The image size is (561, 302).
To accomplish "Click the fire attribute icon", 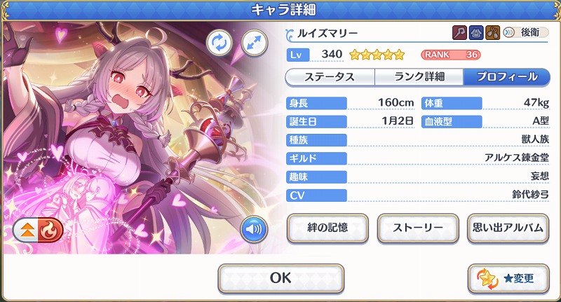I will coord(50,230).
